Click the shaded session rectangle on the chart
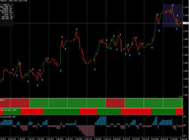 (173, 15)
